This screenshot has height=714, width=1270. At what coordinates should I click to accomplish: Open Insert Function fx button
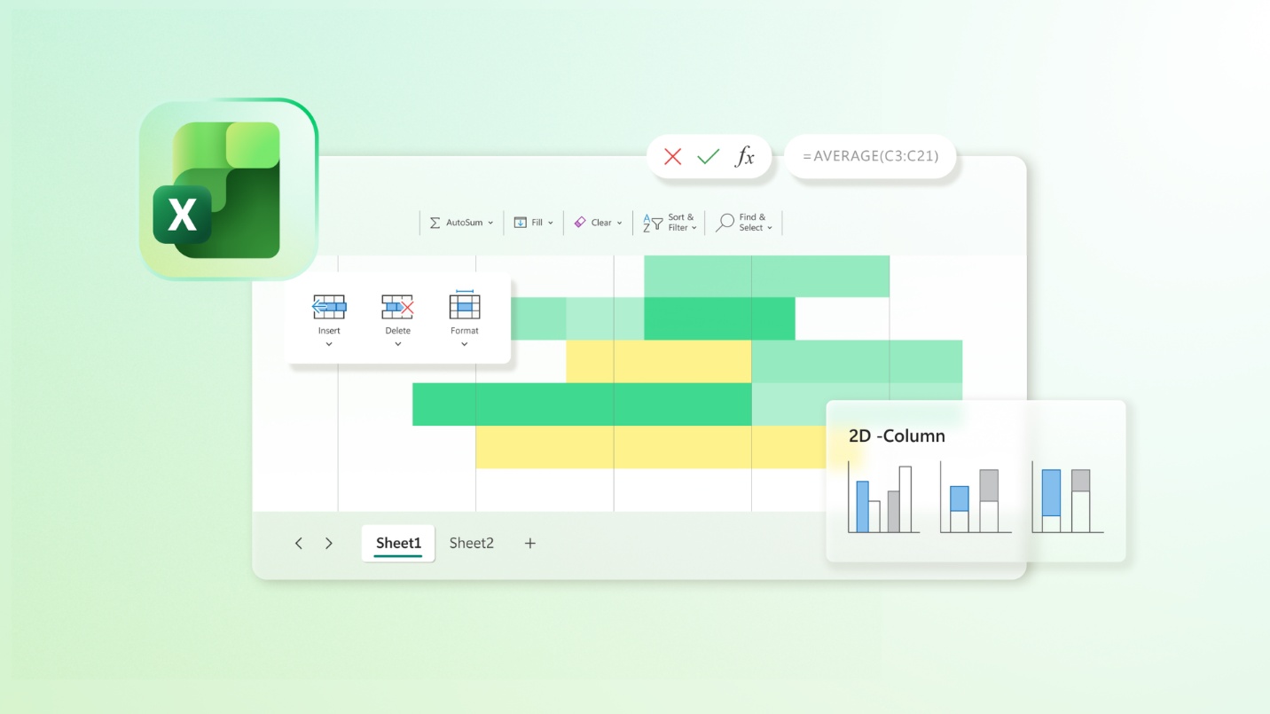point(745,157)
